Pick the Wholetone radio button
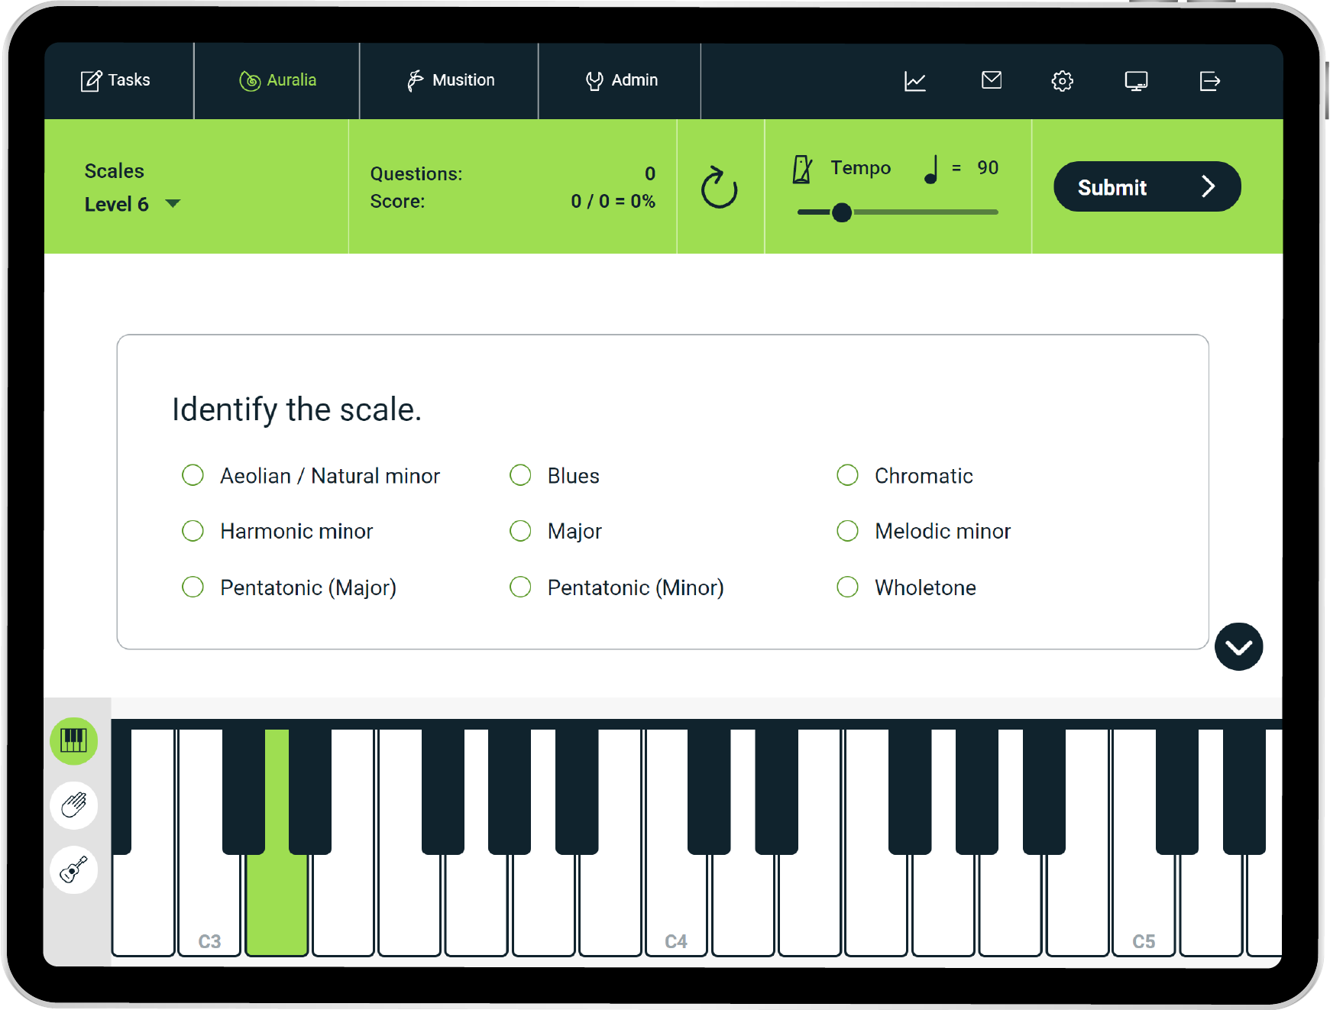Image resolution: width=1330 pixels, height=1010 pixels. (x=847, y=587)
